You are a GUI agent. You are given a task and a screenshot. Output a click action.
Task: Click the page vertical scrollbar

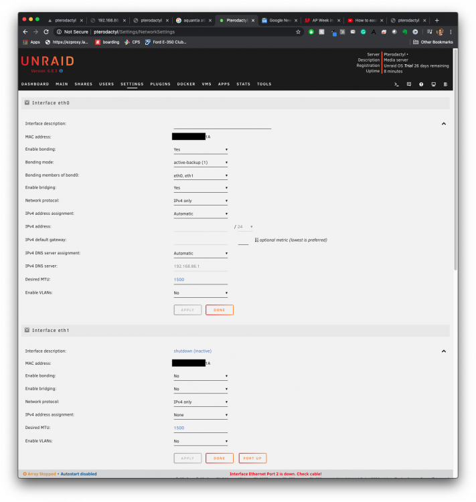pyautogui.click(x=455, y=160)
